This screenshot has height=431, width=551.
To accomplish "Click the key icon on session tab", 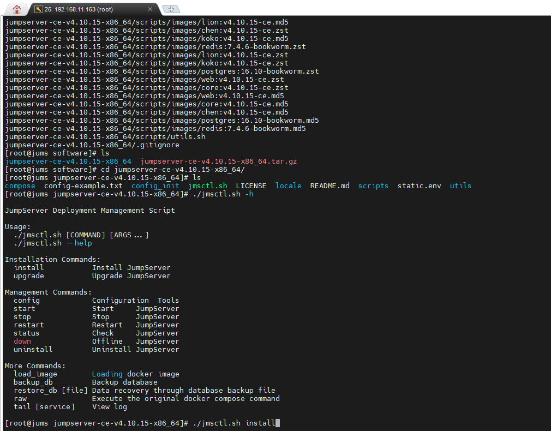I will point(38,9).
